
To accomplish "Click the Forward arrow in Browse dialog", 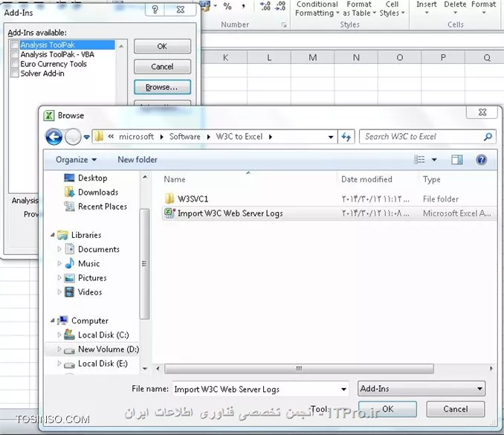I will pyautogui.click(x=73, y=137).
